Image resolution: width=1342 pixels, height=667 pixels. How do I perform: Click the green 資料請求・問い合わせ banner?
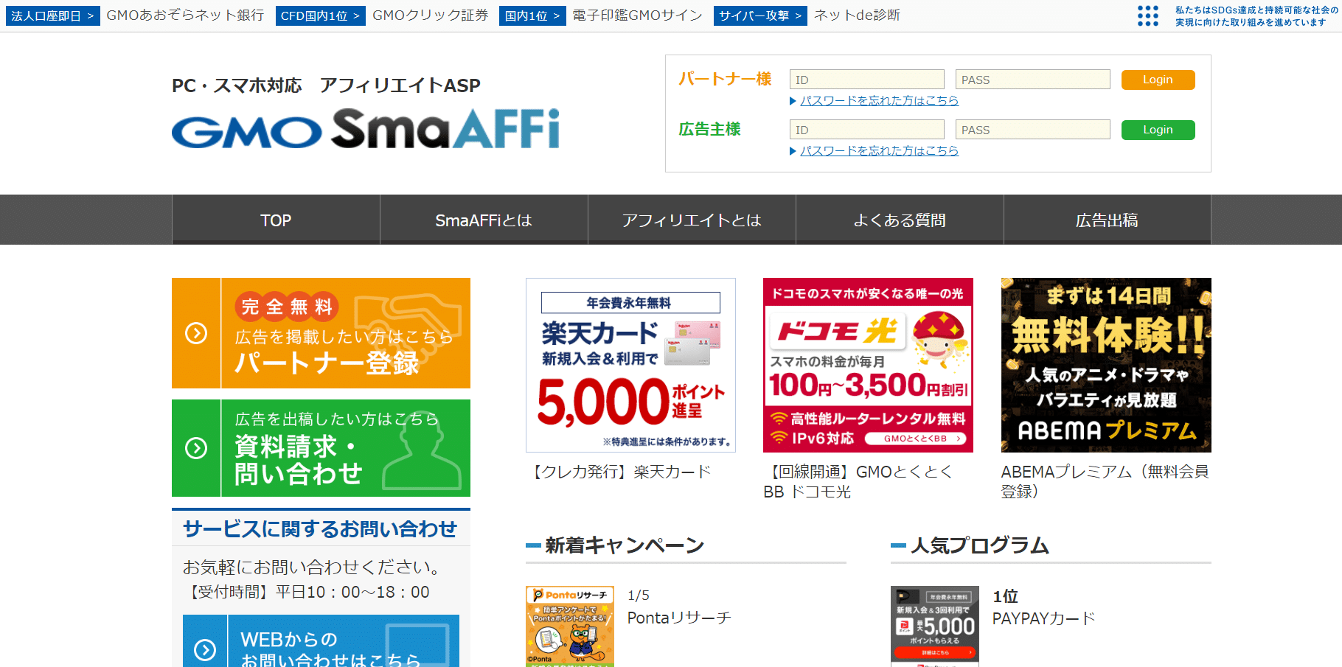click(x=321, y=448)
